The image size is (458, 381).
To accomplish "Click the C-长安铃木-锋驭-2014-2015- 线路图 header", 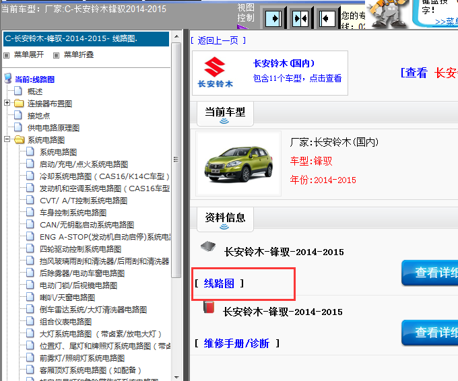I will pos(86,39).
